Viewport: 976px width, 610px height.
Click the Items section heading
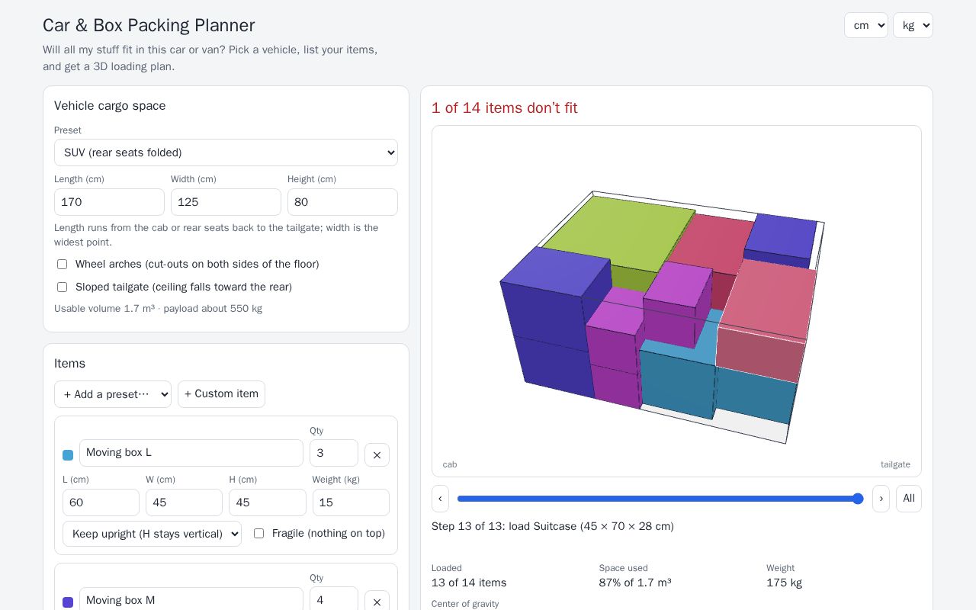point(69,364)
